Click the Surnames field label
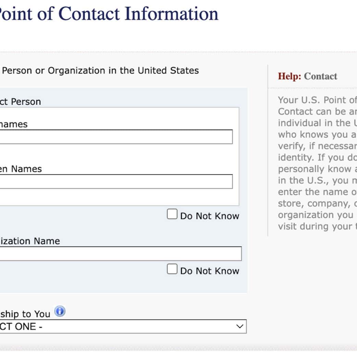This screenshot has width=357, height=357. point(14,124)
